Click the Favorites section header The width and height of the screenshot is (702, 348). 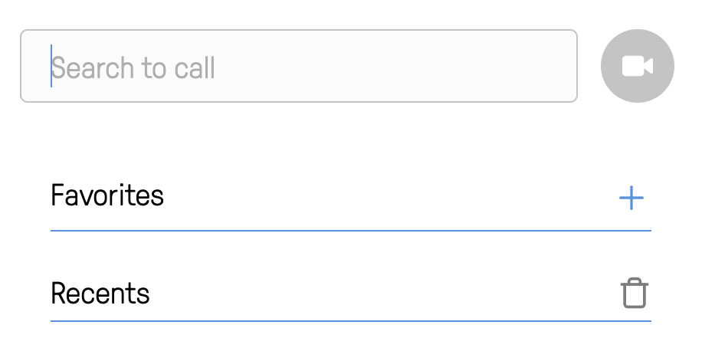pyautogui.click(x=350, y=197)
